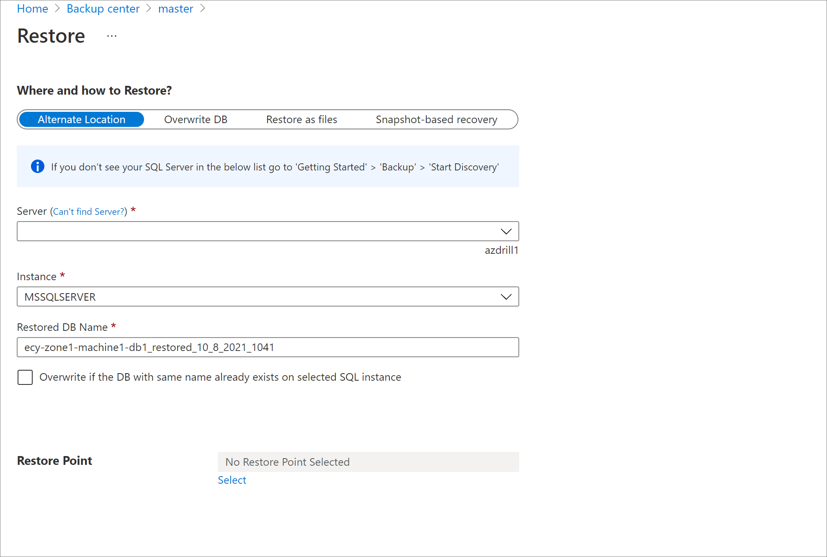Open the Can't find Server? link
Screen dimensions: 827x557
(x=89, y=211)
